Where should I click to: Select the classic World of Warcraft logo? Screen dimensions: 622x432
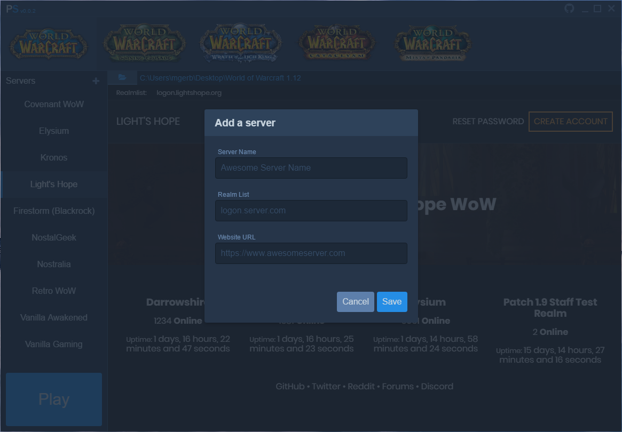coord(49,44)
